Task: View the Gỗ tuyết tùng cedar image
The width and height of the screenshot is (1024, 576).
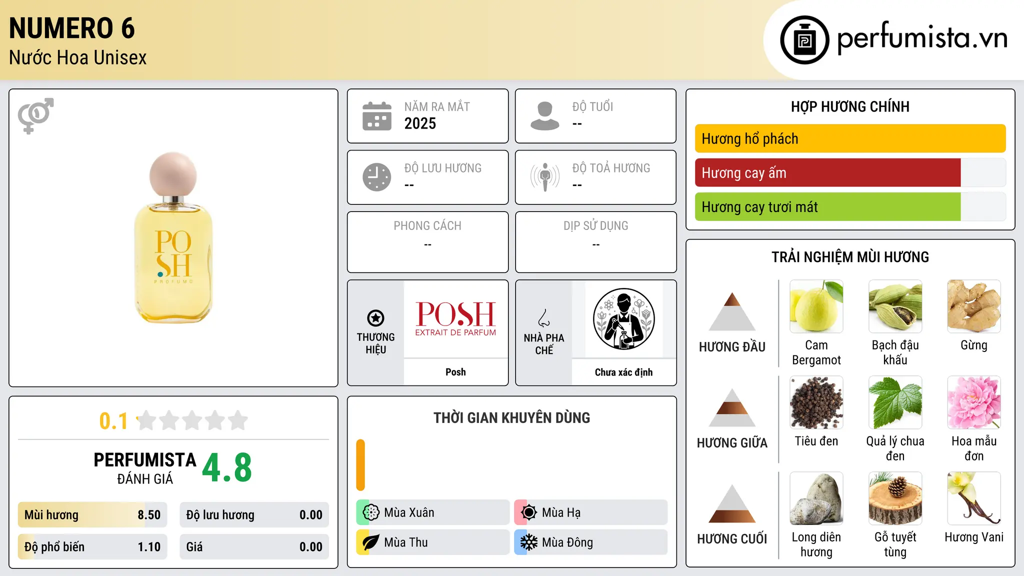Action: coord(895,498)
